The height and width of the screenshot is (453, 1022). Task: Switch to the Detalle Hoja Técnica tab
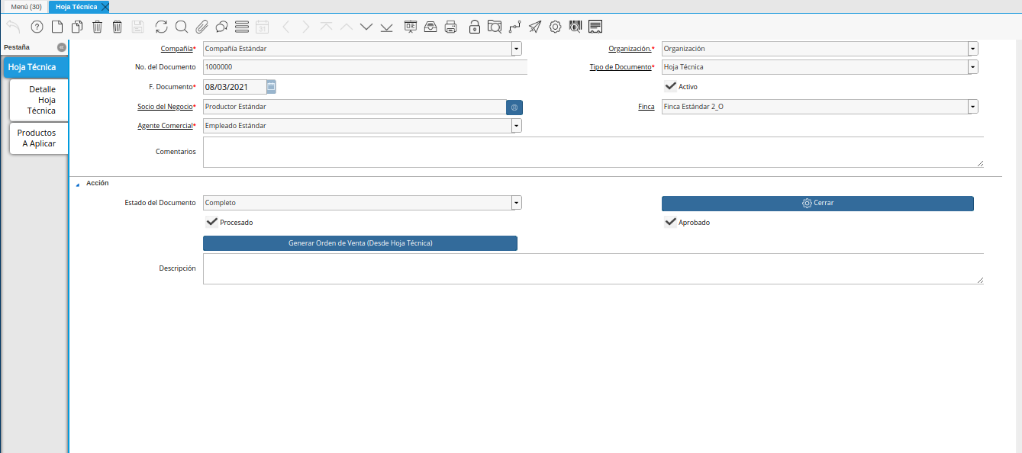(x=40, y=100)
